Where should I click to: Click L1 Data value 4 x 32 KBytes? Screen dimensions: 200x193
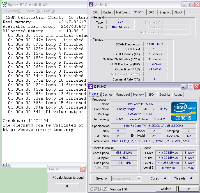coord(169,153)
